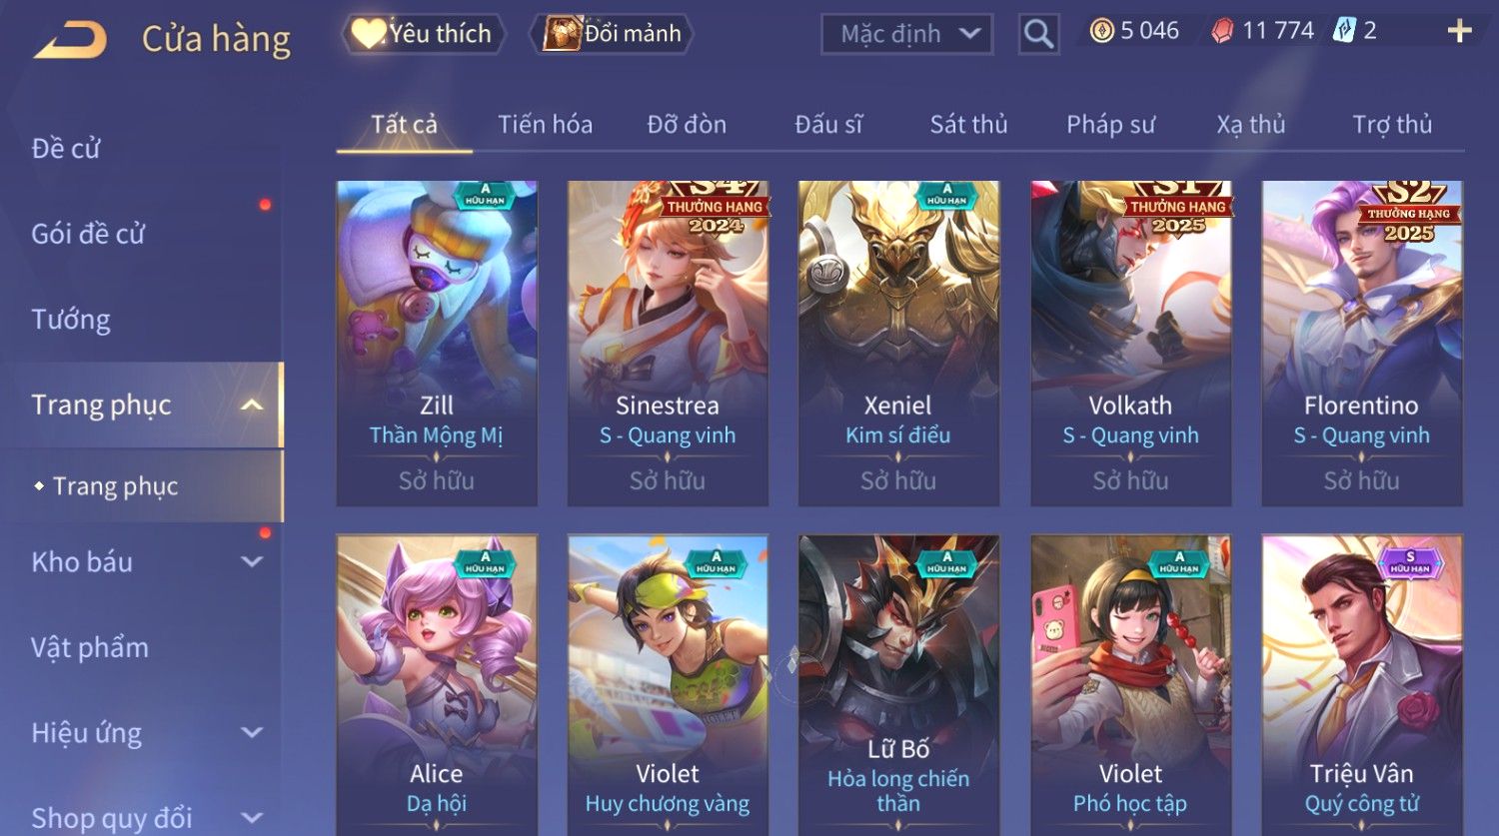
Task: Open the Florentino S - Quang vinh skin
Action: pos(1361,343)
